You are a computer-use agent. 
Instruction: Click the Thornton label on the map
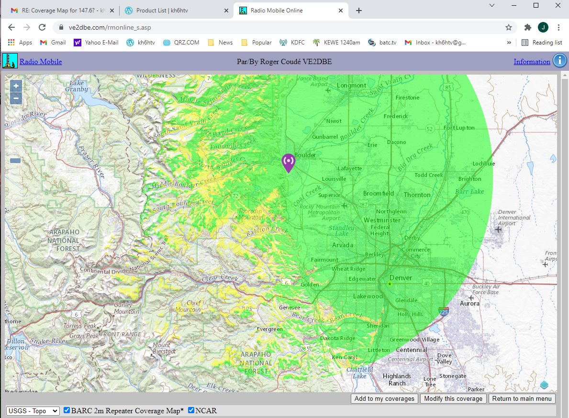point(417,195)
